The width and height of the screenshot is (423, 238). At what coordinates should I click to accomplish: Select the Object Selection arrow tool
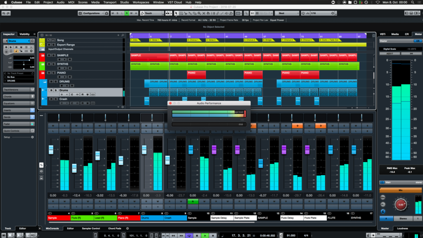pos(176,13)
